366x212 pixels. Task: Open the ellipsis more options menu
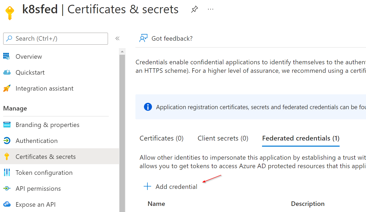(x=211, y=9)
